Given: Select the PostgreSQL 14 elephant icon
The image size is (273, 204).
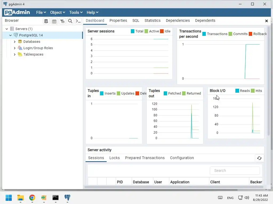Looking at the screenshot, I should (16, 35).
